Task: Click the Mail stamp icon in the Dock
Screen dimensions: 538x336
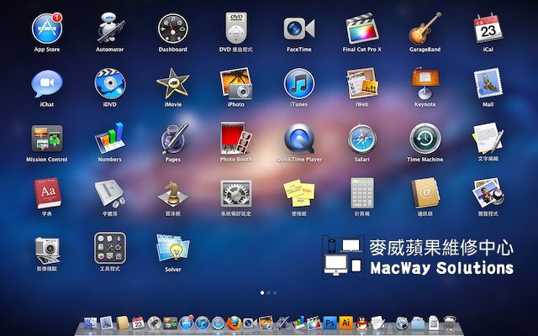Action: tap(107, 323)
